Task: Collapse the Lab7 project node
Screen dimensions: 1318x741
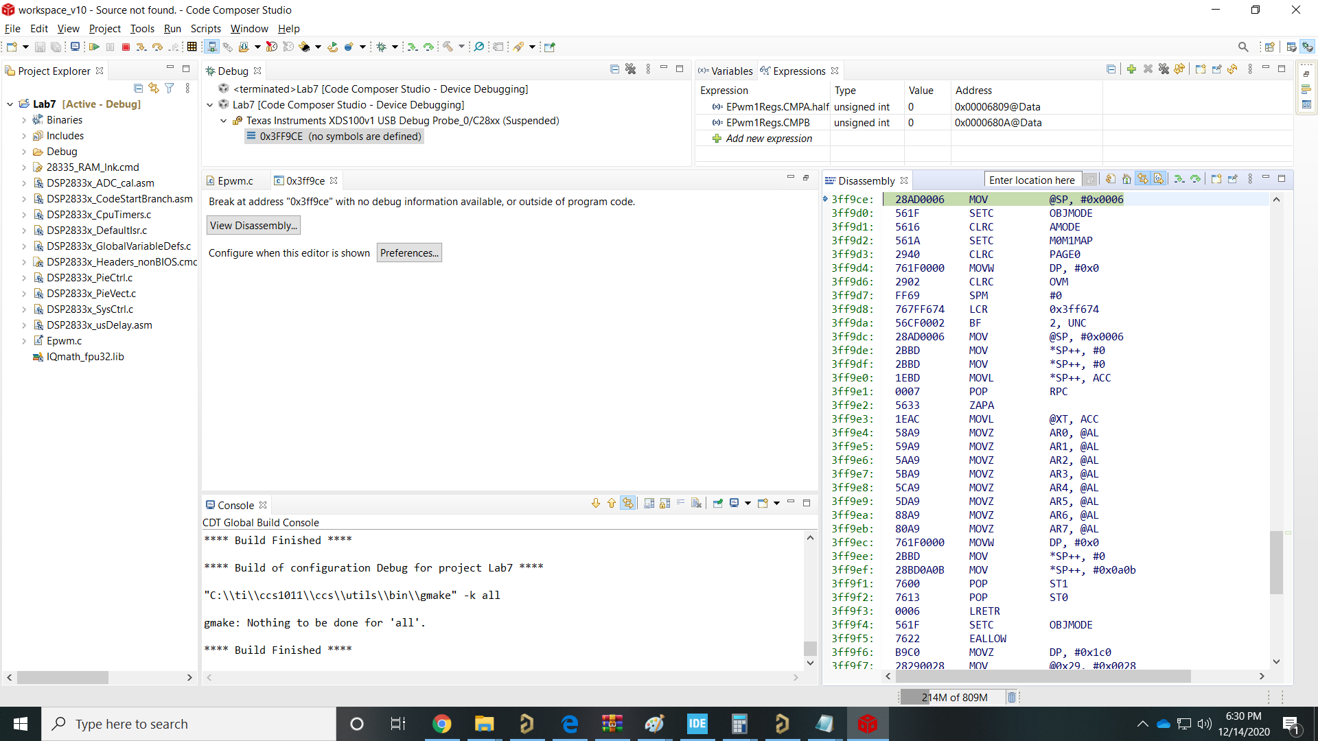Action: (x=9, y=104)
